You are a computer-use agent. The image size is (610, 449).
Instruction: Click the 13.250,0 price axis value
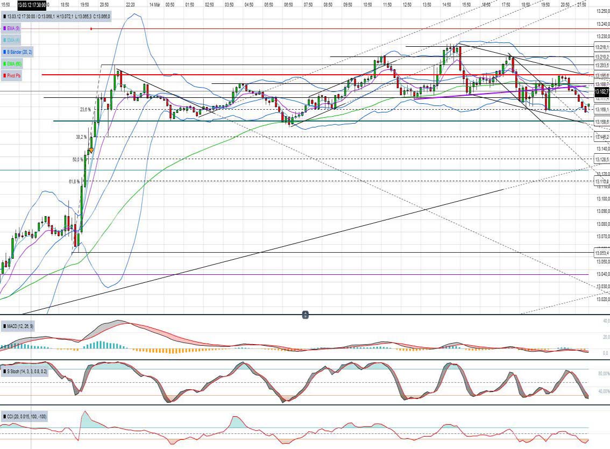point(602,11)
